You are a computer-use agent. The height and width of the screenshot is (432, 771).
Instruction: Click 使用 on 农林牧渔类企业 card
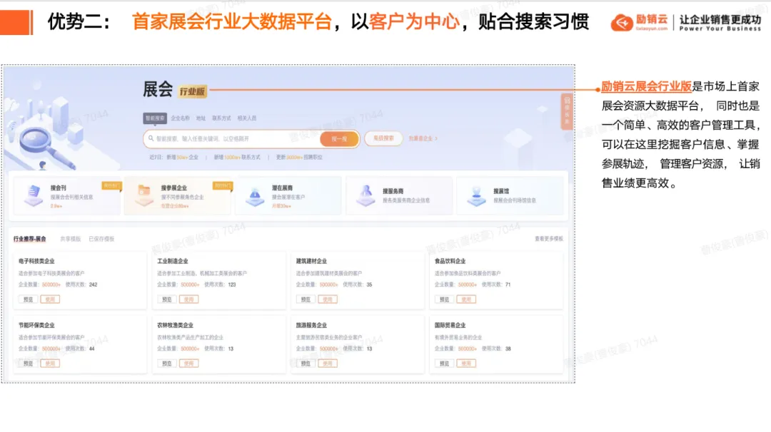pos(188,364)
